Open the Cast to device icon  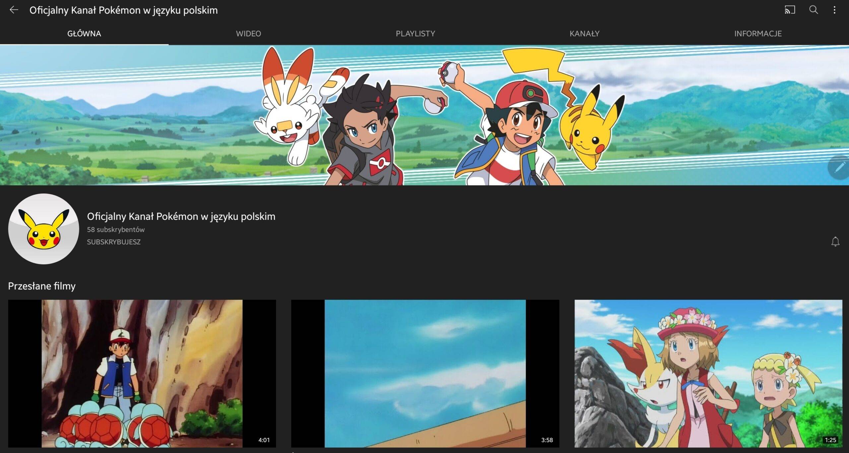click(x=790, y=10)
